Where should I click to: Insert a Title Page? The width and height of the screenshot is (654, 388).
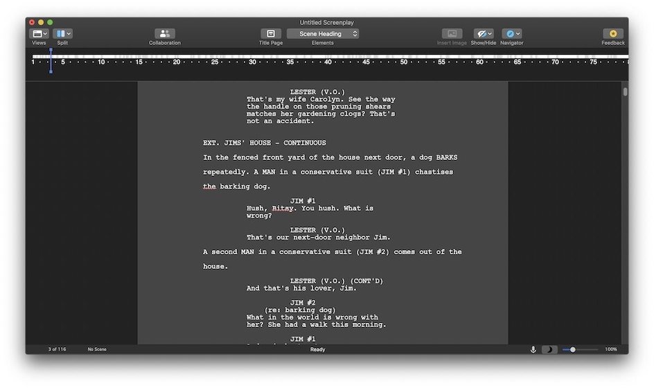pos(271,33)
